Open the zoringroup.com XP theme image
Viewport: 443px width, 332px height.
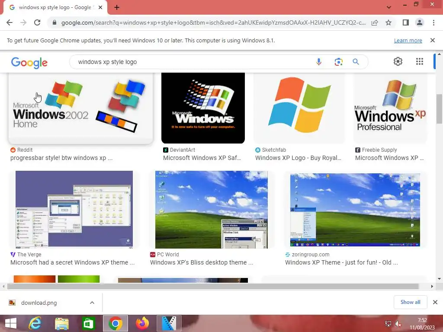tap(355, 210)
